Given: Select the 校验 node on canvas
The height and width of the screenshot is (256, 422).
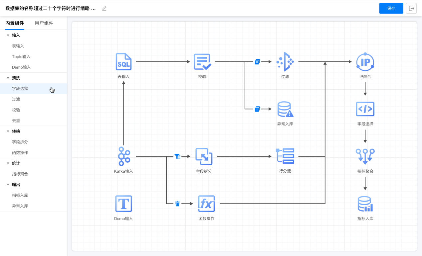Looking at the screenshot, I should (202, 62).
